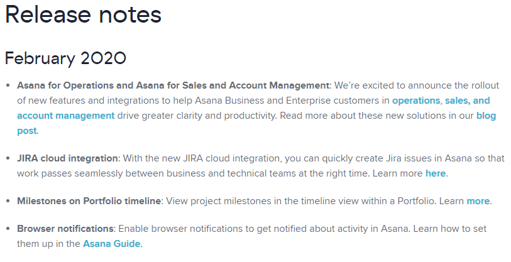Visit the "Asana Guide" link
511x262 pixels.
pyautogui.click(x=112, y=244)
